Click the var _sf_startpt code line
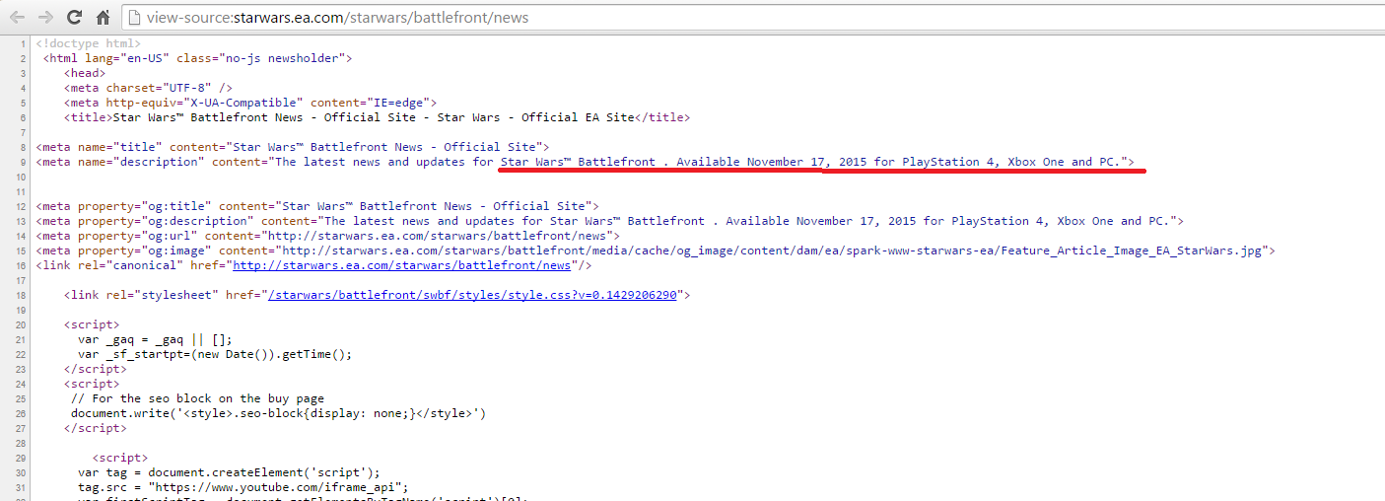The width and height of the screenshot is (1385, 501). [215, 354]
